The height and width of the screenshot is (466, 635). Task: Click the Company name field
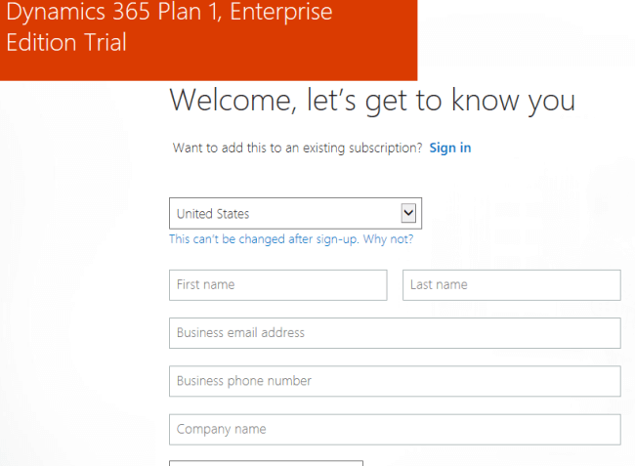point(395,429)
